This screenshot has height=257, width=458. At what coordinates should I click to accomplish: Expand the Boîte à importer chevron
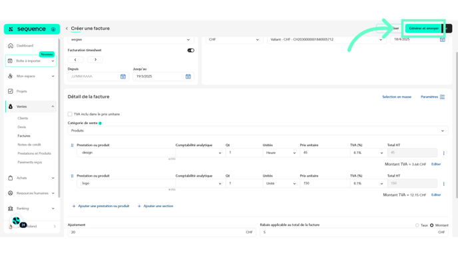point(53,61)
